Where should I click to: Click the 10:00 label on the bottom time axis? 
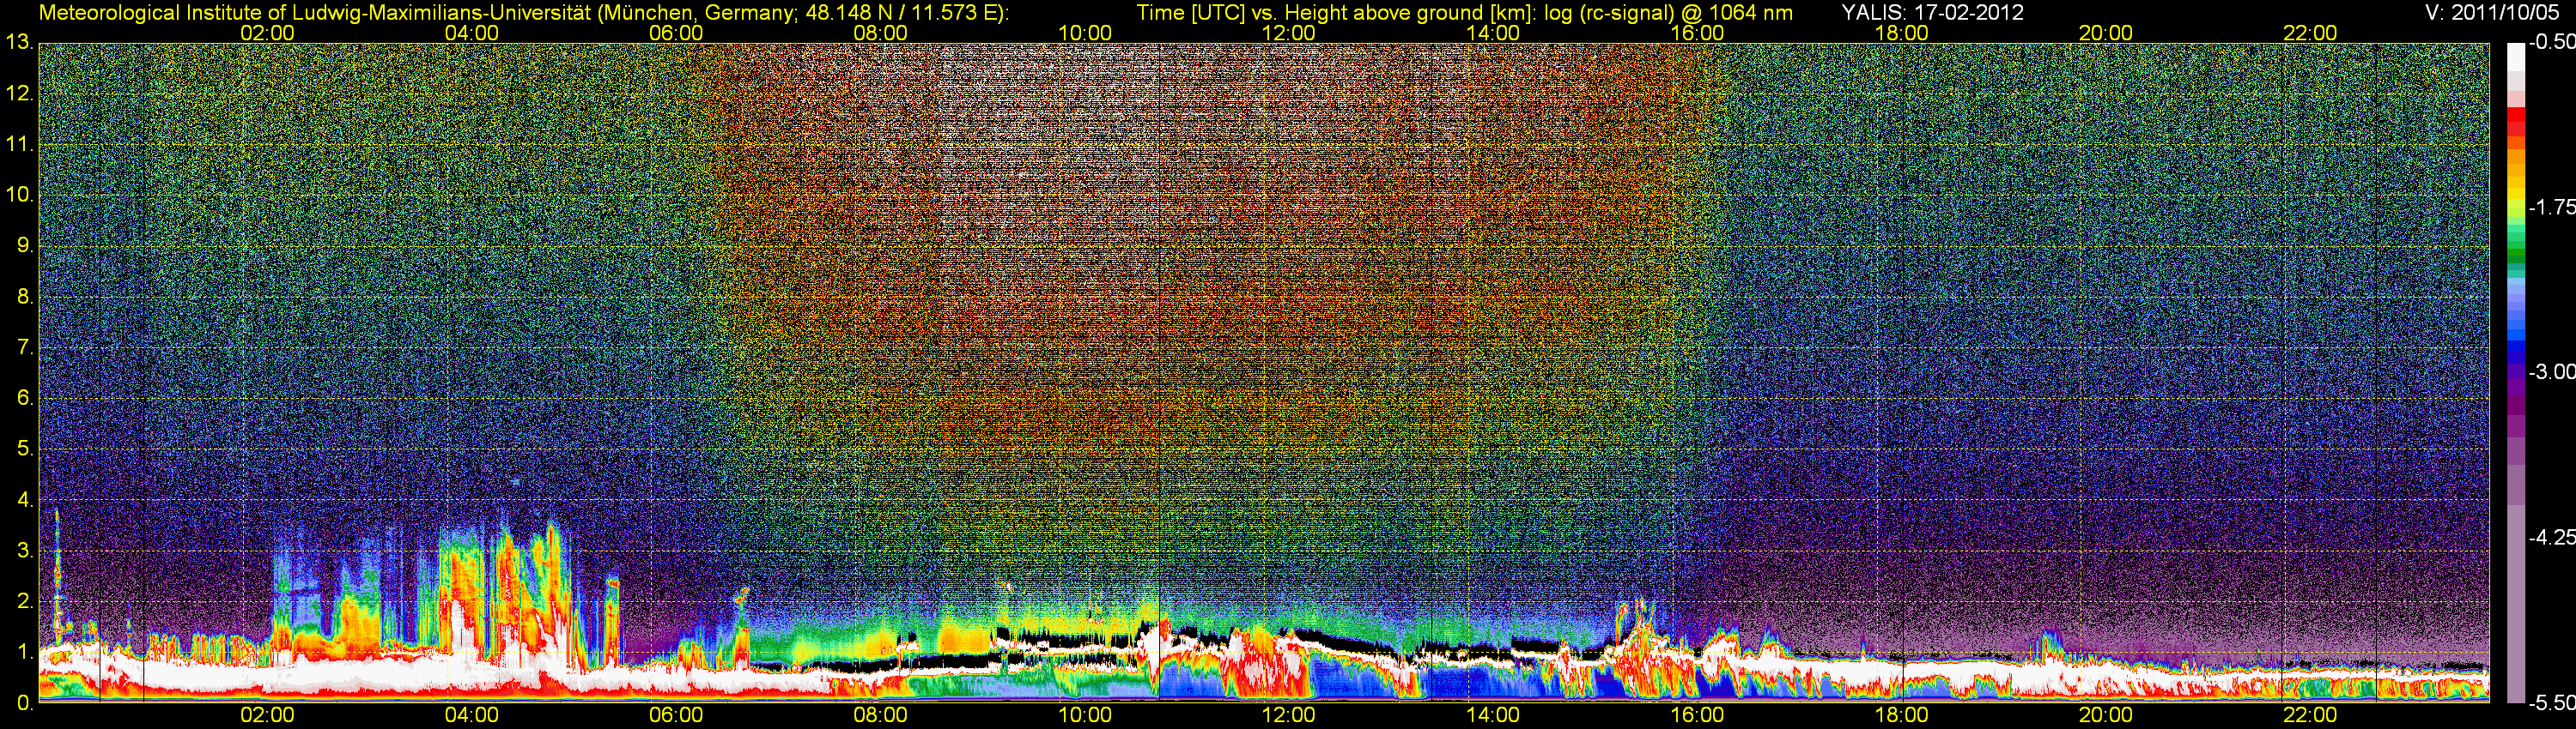point(1084,716)
